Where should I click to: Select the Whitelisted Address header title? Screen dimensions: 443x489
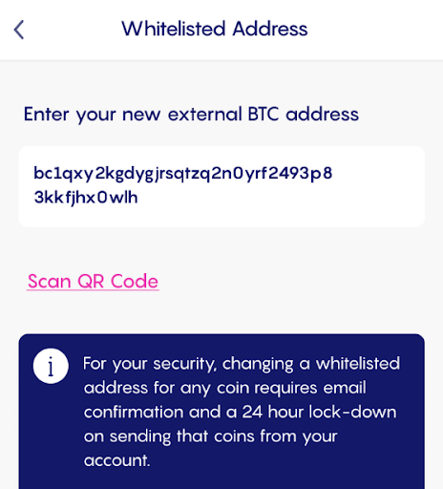[215, 29]
